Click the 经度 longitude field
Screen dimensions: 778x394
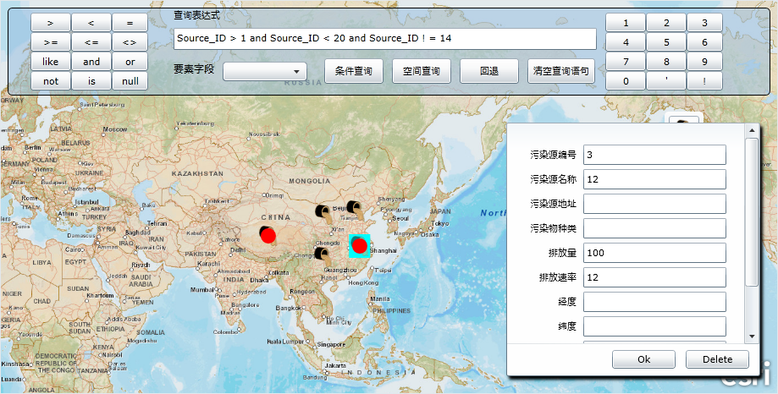(654, 302)
